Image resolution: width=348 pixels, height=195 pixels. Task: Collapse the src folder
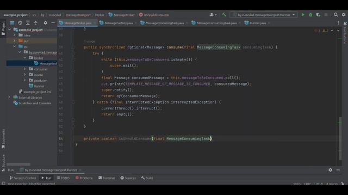[15, 47]
